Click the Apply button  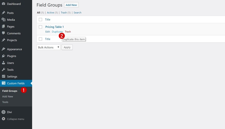(x=67, y=47)
